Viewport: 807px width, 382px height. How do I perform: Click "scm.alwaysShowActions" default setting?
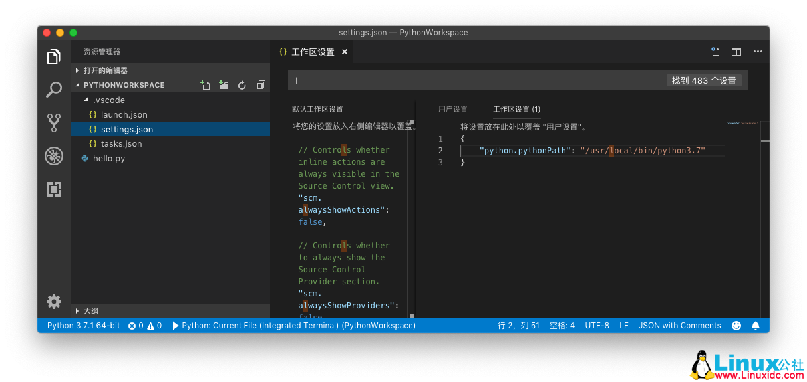(x=343, y=204)
